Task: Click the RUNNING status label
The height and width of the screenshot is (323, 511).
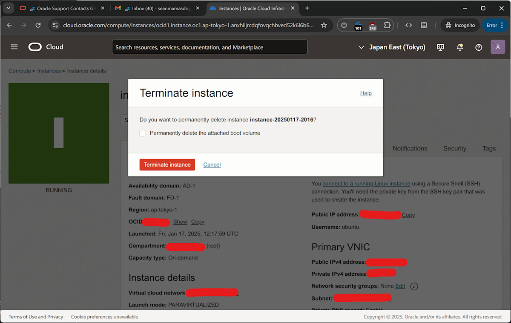Action: pyautogui.click(x=59, y=190)
